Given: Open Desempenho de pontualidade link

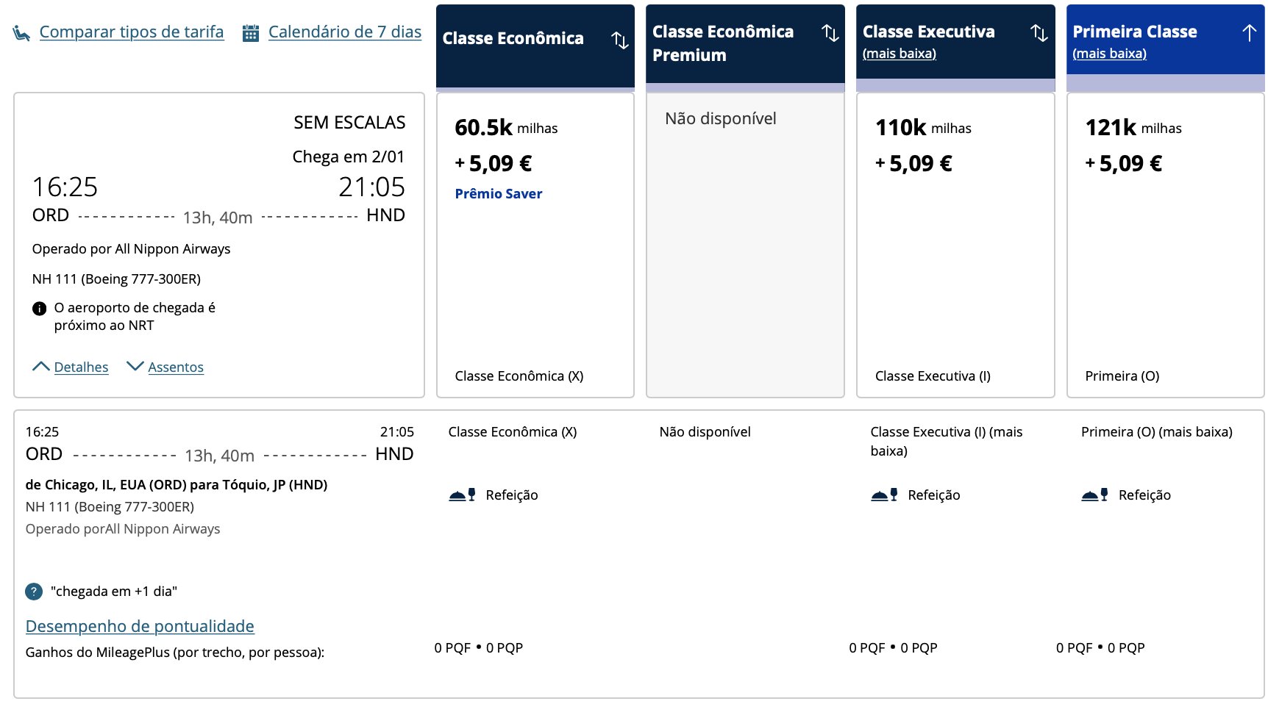Looking at the screenshot, I should 140,626.
